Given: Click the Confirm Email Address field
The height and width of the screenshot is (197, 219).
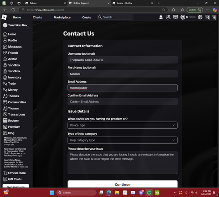Looking at the screenshot, I should [x=123, y=102].
